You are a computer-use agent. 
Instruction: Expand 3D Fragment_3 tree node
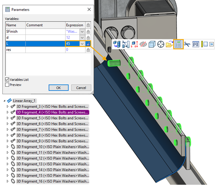pos(8,106)
